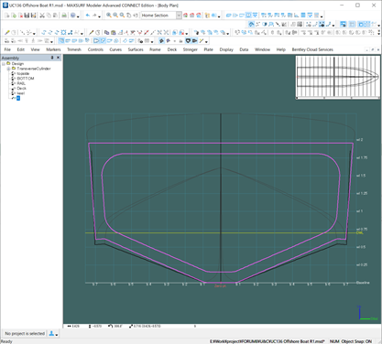Click the DWL waterline label
Screen dimensions: 382x344
(360, 233)
